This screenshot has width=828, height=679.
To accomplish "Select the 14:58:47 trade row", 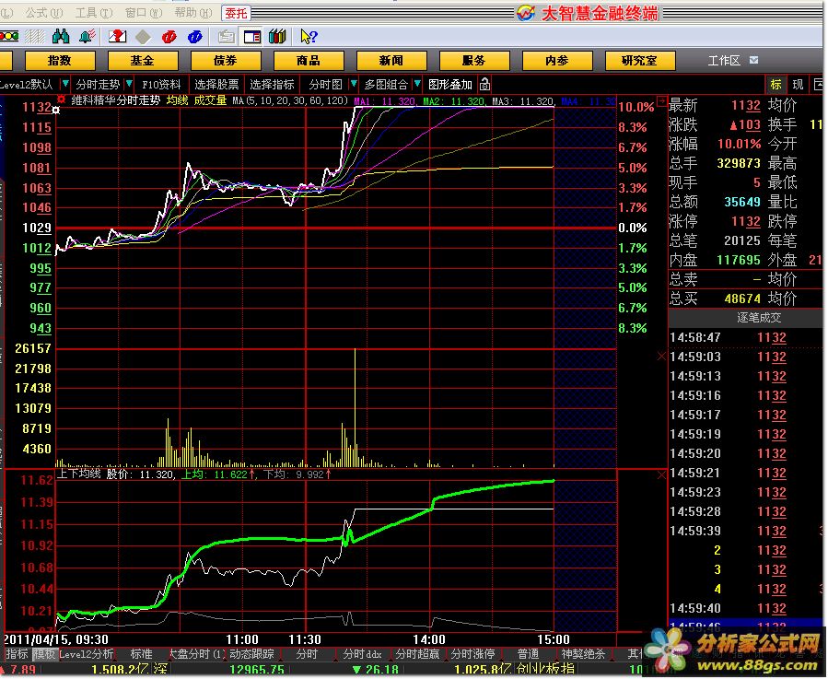I will 745,337.
